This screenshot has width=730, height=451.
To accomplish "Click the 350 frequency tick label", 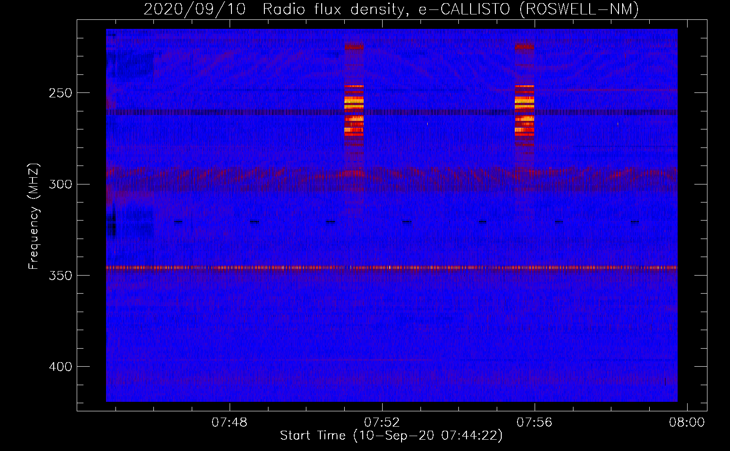I will pos(60,276).
